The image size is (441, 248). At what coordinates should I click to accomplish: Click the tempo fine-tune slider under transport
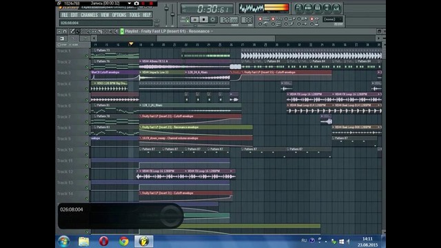(196, 25)
